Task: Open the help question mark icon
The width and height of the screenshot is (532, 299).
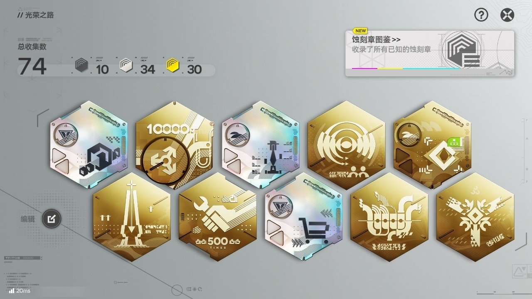Action: tap(481, 15)
